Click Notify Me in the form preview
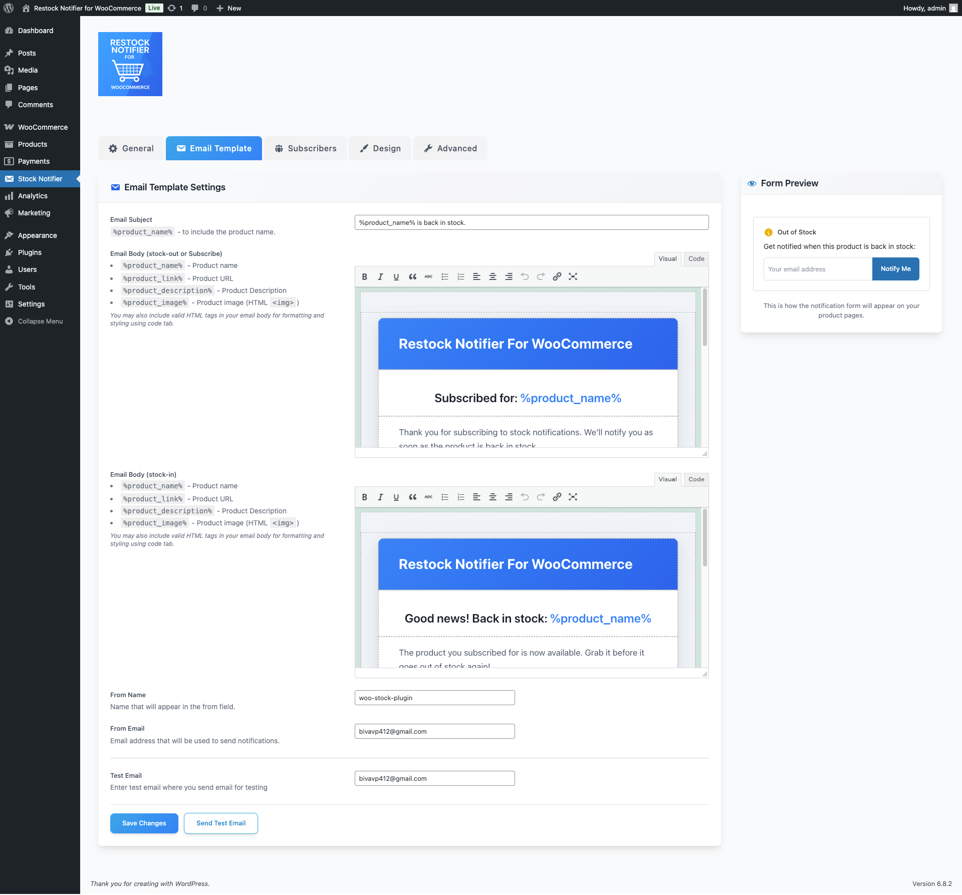This screenshot has height=895, width=962. [895, 269]
